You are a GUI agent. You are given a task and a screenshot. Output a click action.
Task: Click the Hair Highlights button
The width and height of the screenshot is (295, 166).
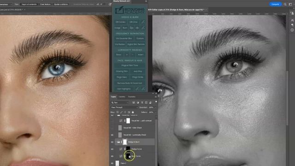(124, 89)
